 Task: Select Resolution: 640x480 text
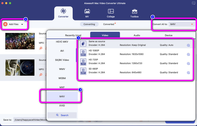tap(131, 72)
